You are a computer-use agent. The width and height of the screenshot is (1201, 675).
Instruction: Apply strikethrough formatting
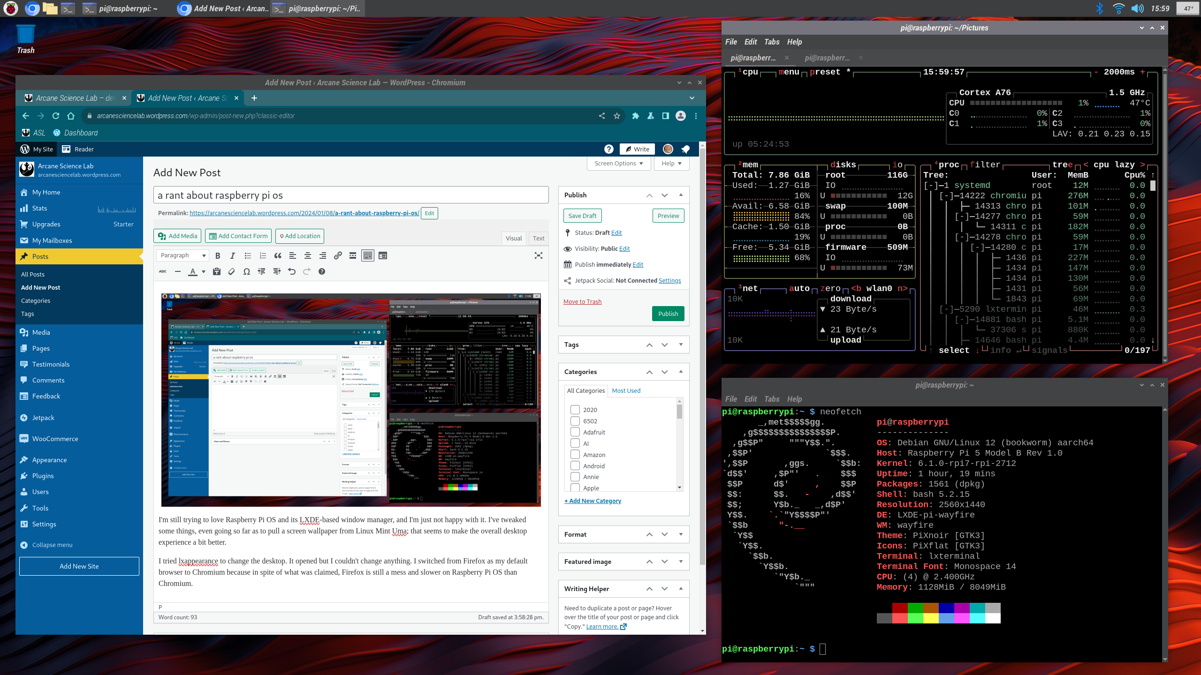coord(163,271)
